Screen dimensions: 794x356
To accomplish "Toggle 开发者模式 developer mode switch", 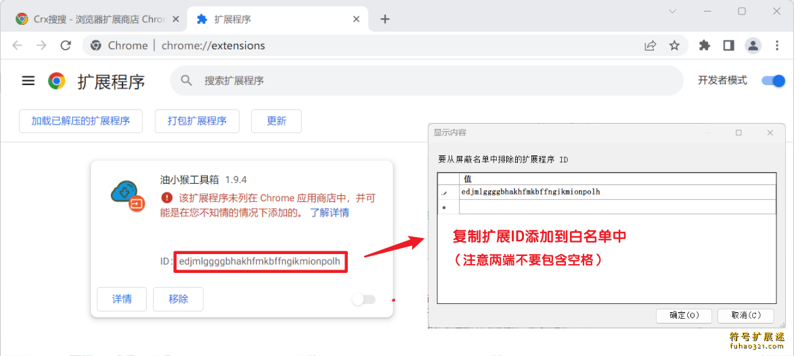I will (x=774, y=80).
